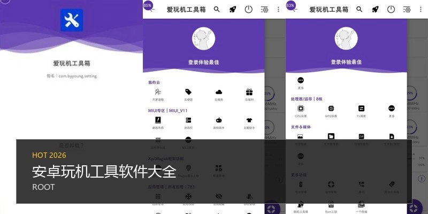Image resolution: width=428 pixels, height=214 pixels.
Task: Tap the profile avatar in middle screenshot
Action: (203, 38)
